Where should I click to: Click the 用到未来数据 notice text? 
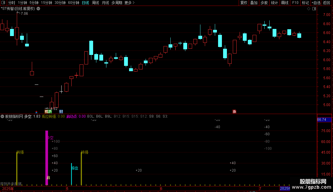pos(11,184)
